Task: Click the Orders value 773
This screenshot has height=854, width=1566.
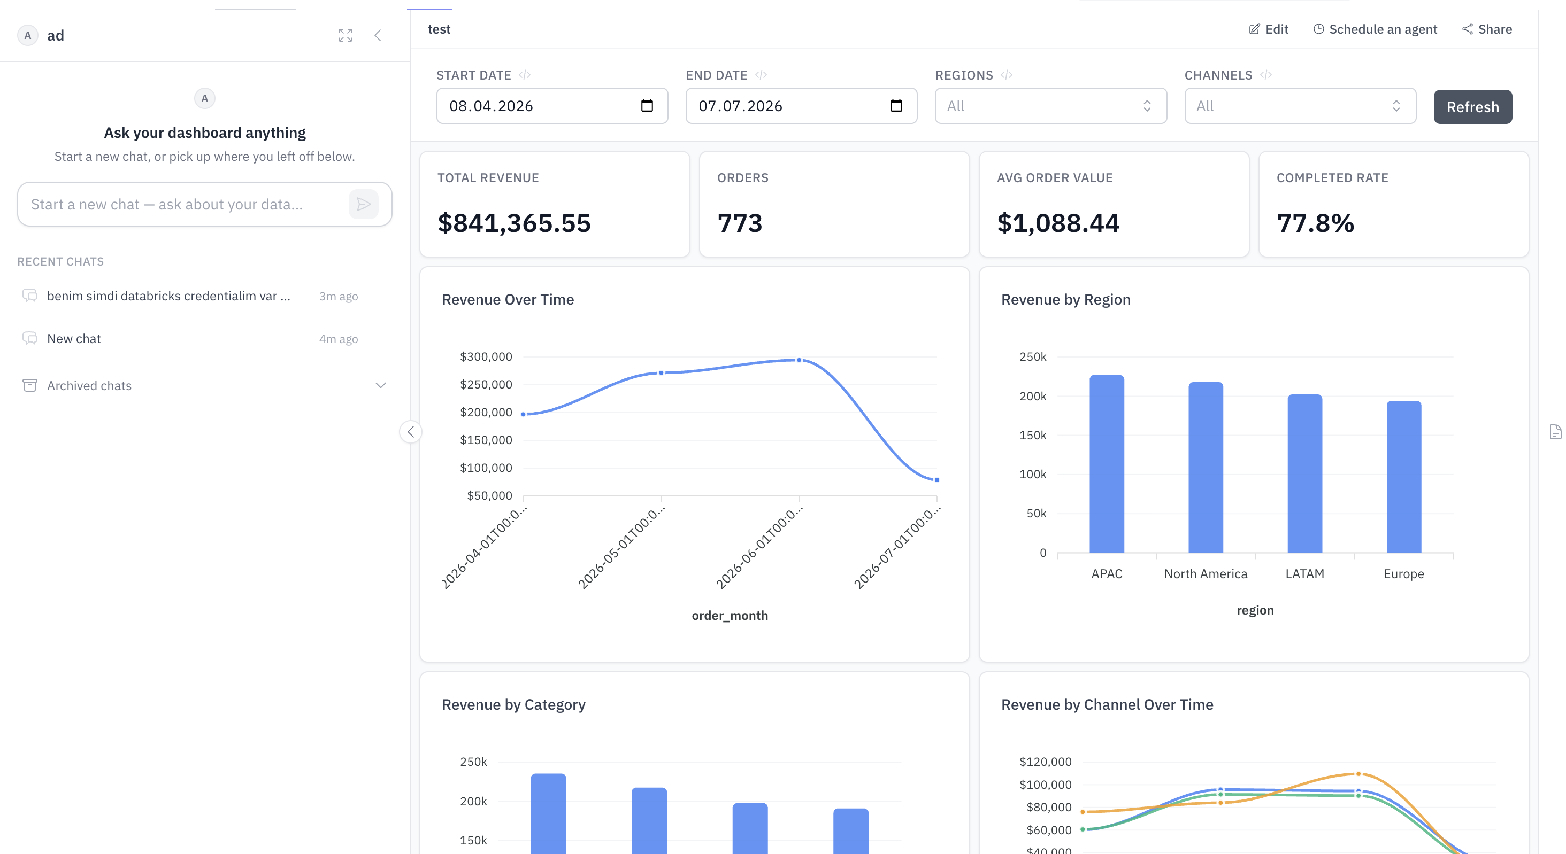Action: [x=740, y=223]
